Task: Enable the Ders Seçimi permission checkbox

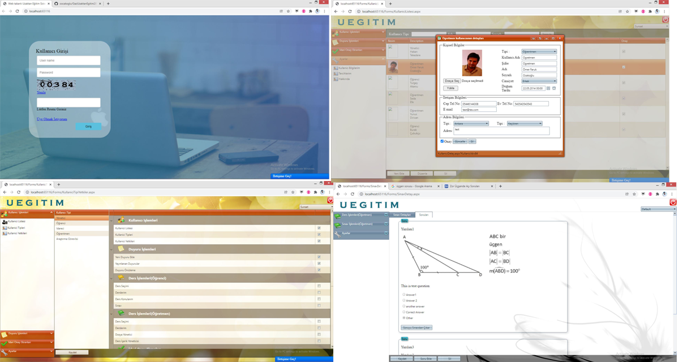Action: [x=319, y=286]
